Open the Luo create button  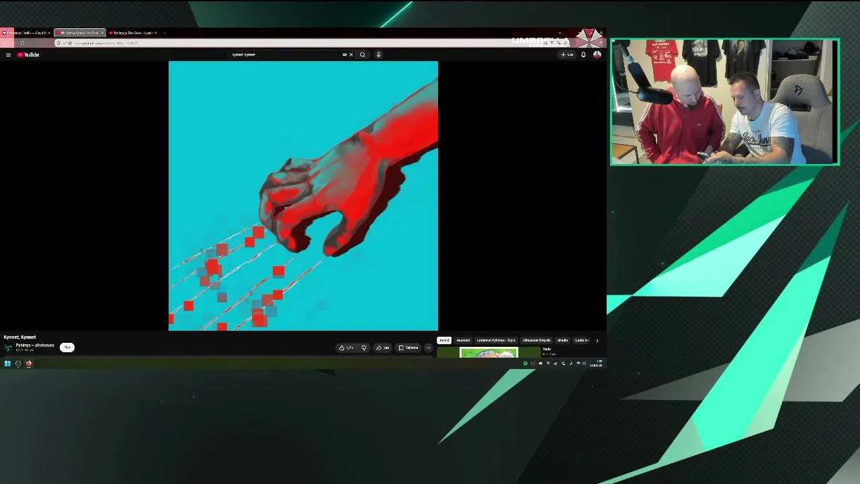[567, 54]
